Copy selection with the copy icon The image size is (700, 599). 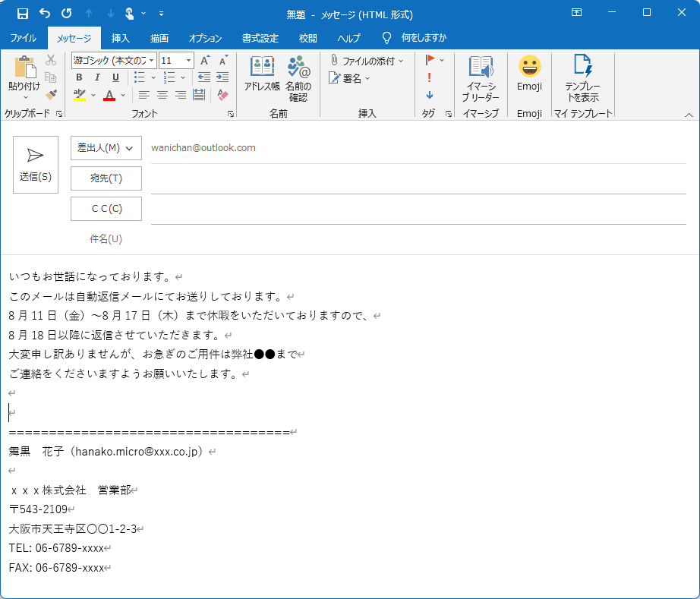[51, 77]
